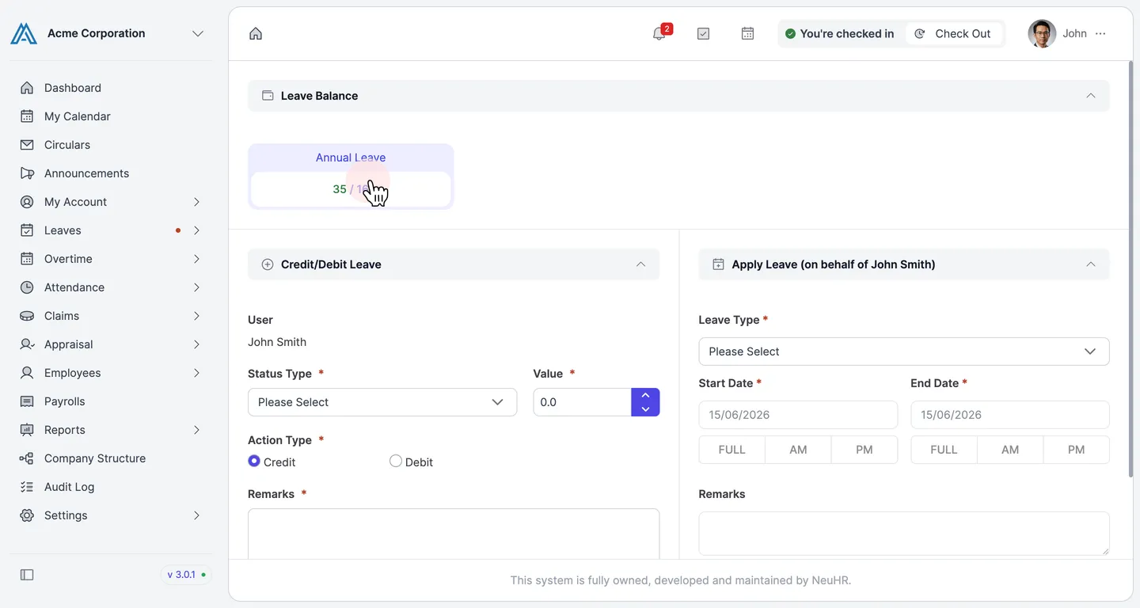This screenshot has height=608, width=1140.
Task: Choose AM for Start Date
Action: pyautogui.click(x=798, y=450)
